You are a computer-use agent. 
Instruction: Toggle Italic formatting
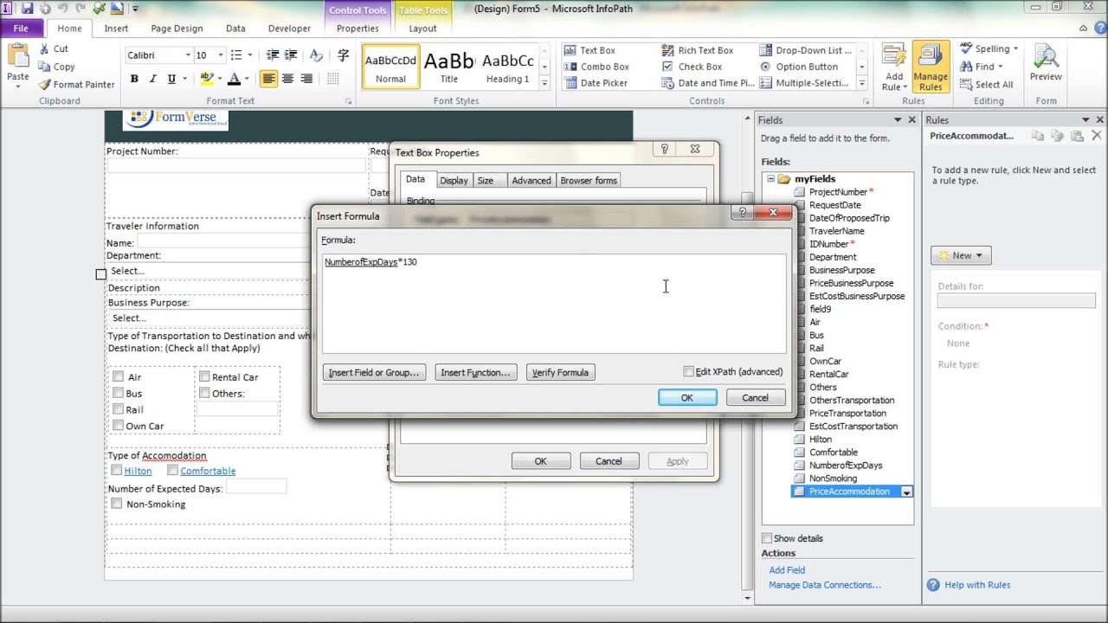(x=153, y=79)
